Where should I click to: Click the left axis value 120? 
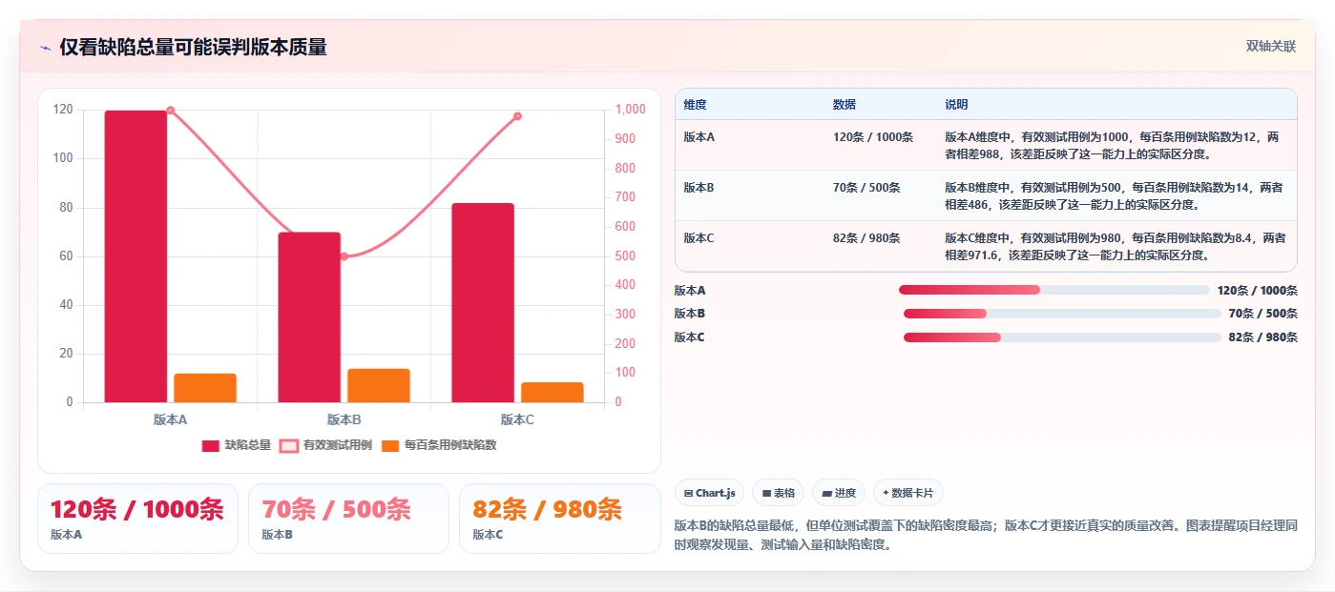(63, 110)
